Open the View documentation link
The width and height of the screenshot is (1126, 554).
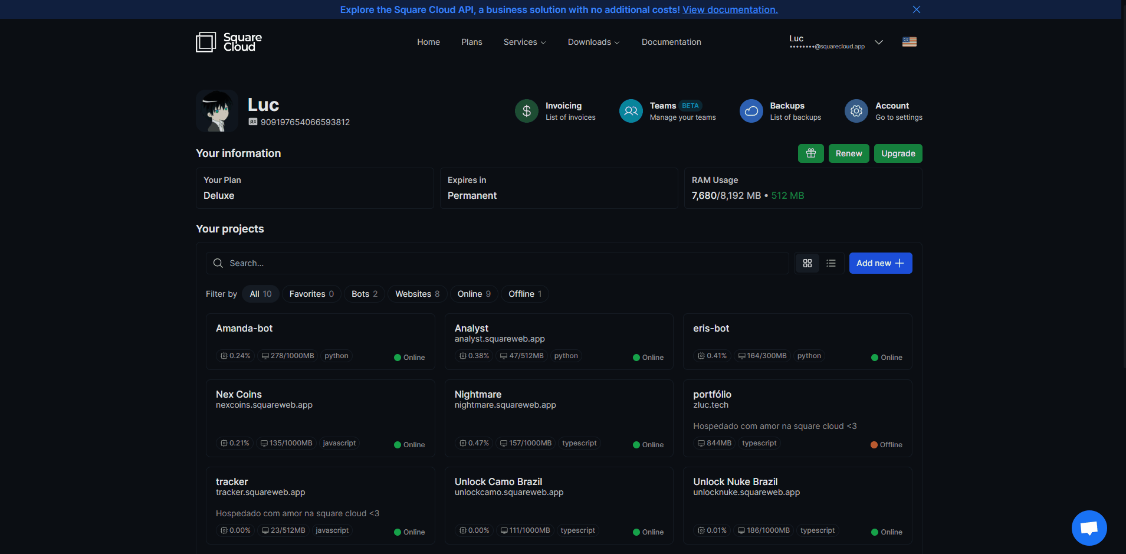(x=730, y=9)
